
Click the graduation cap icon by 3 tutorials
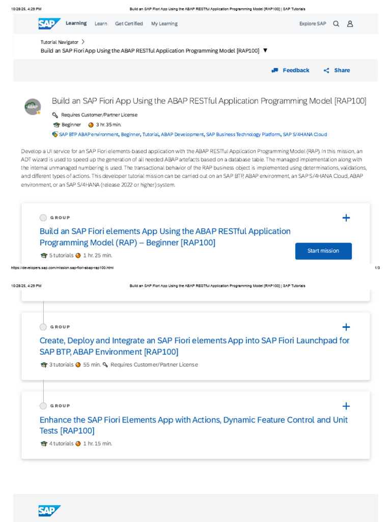point(44,365)
